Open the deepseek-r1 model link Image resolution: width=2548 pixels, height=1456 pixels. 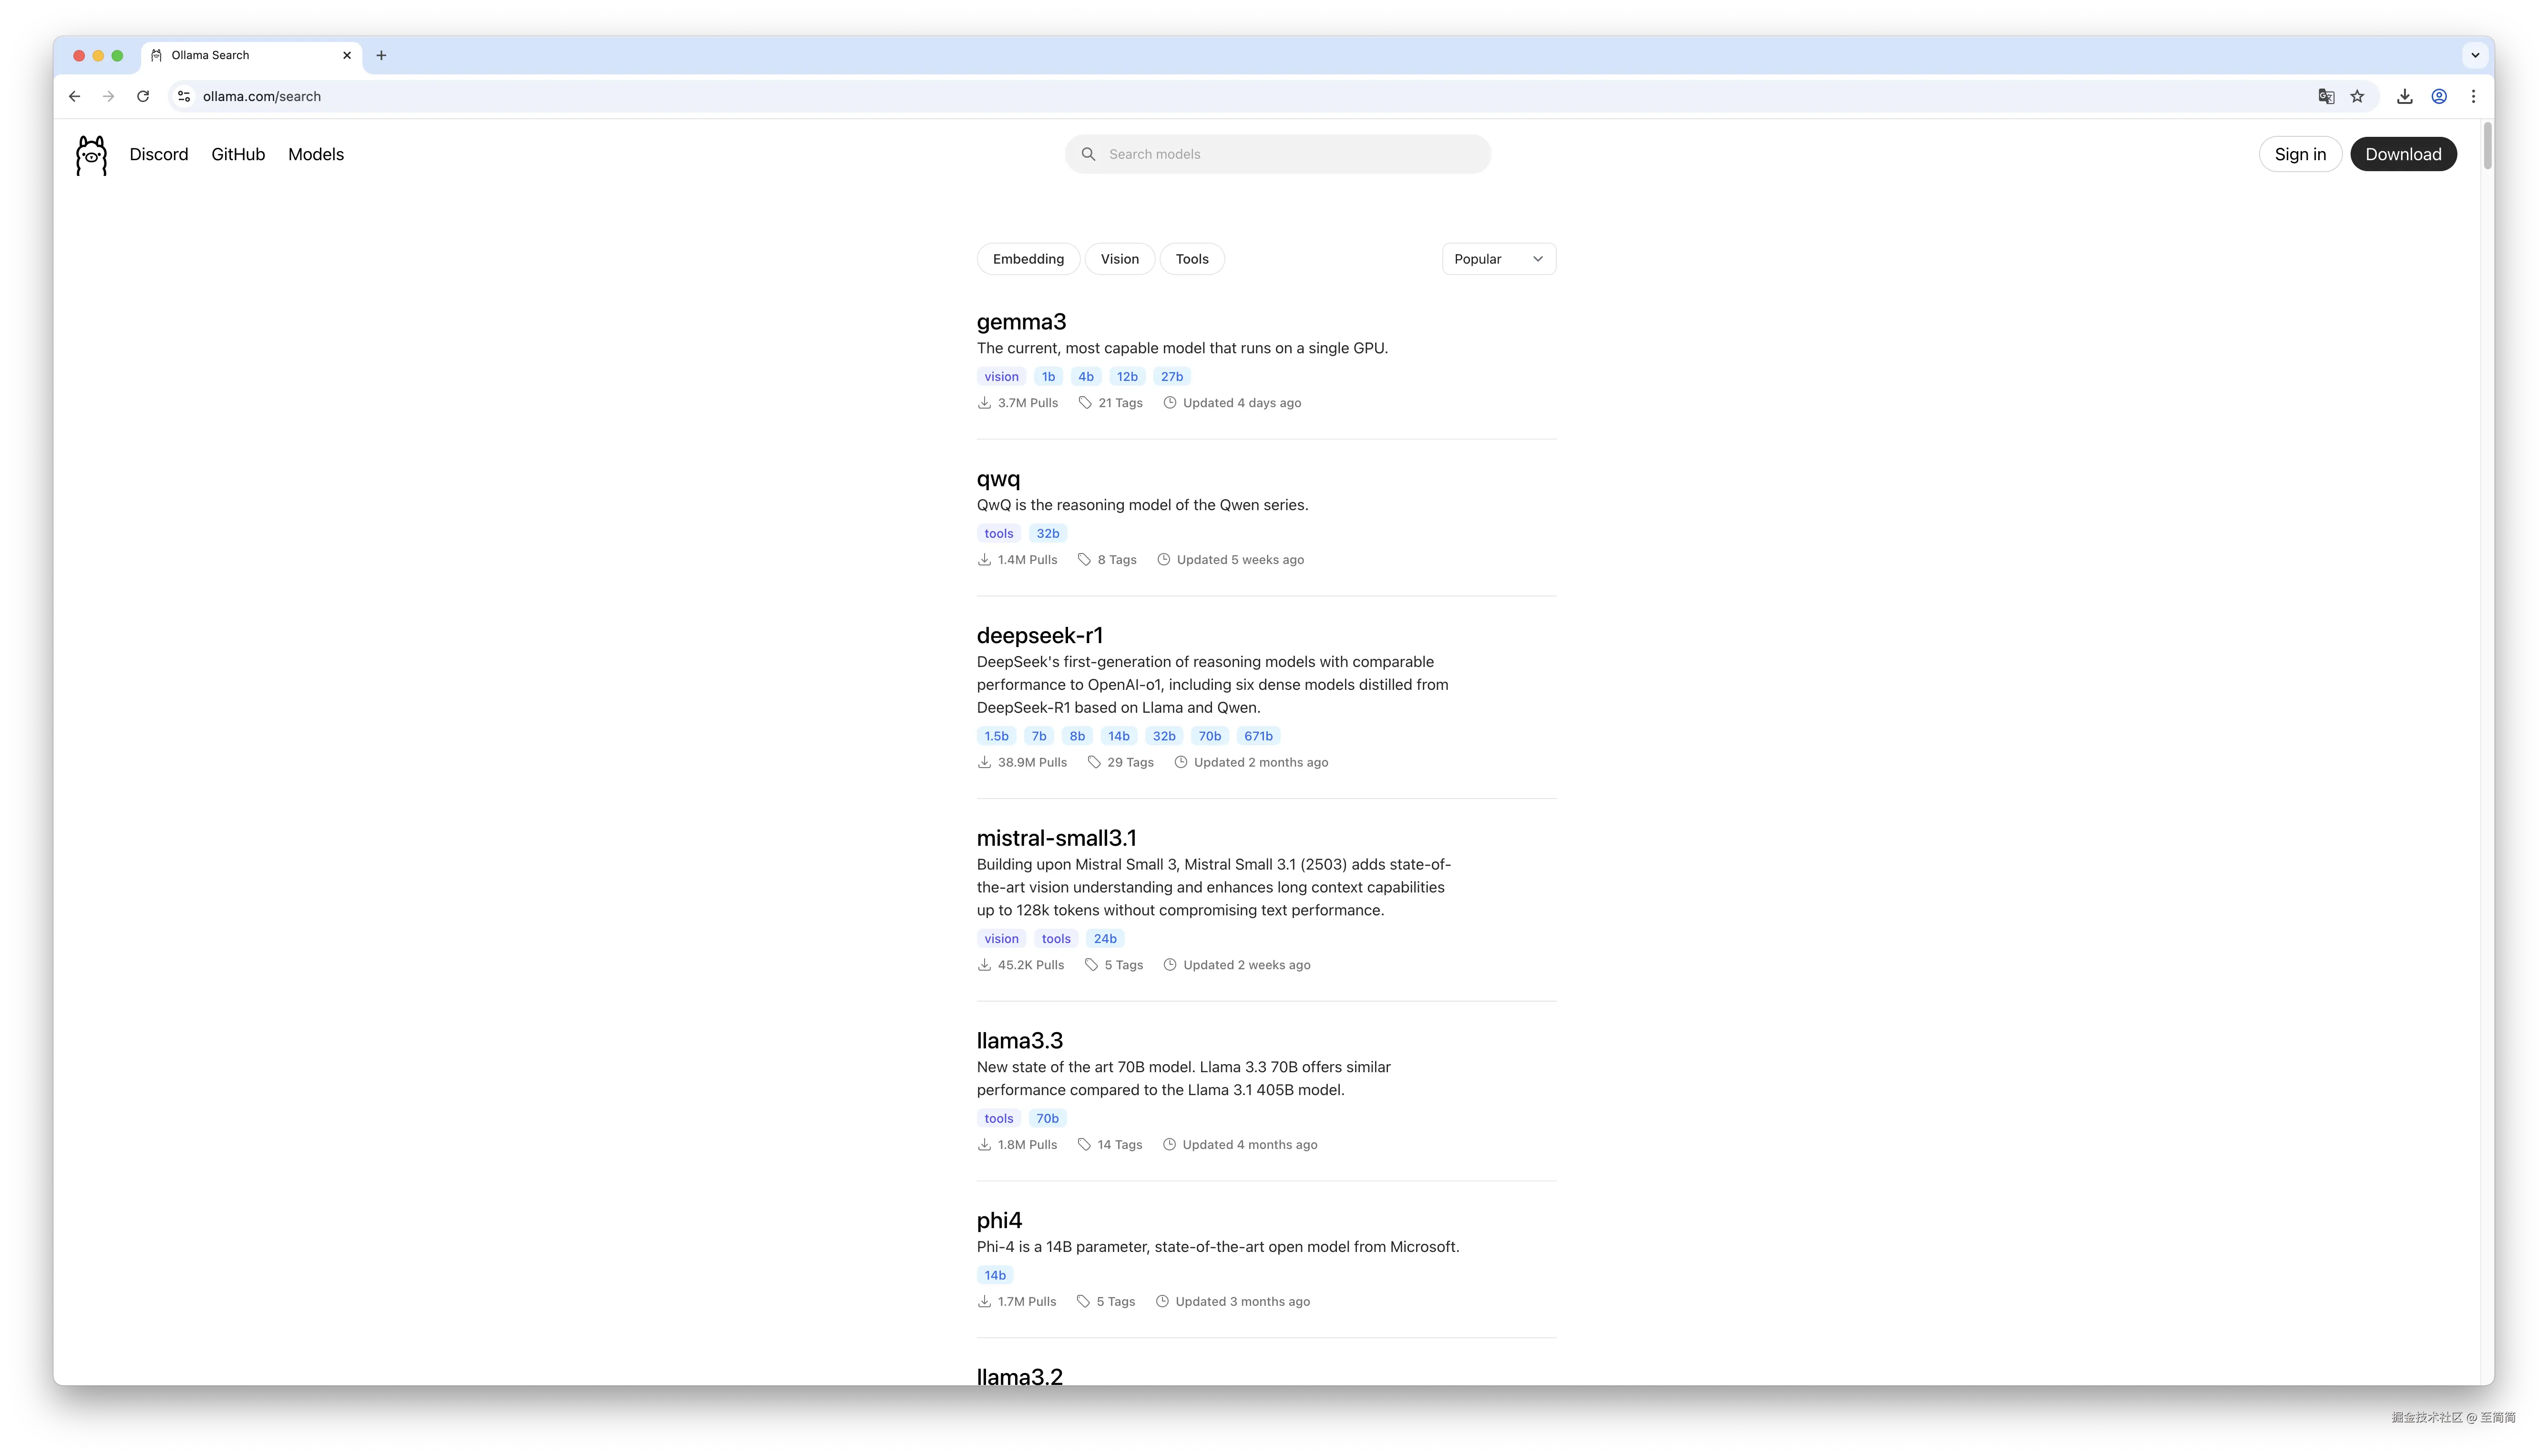[x=1039, y=635]
